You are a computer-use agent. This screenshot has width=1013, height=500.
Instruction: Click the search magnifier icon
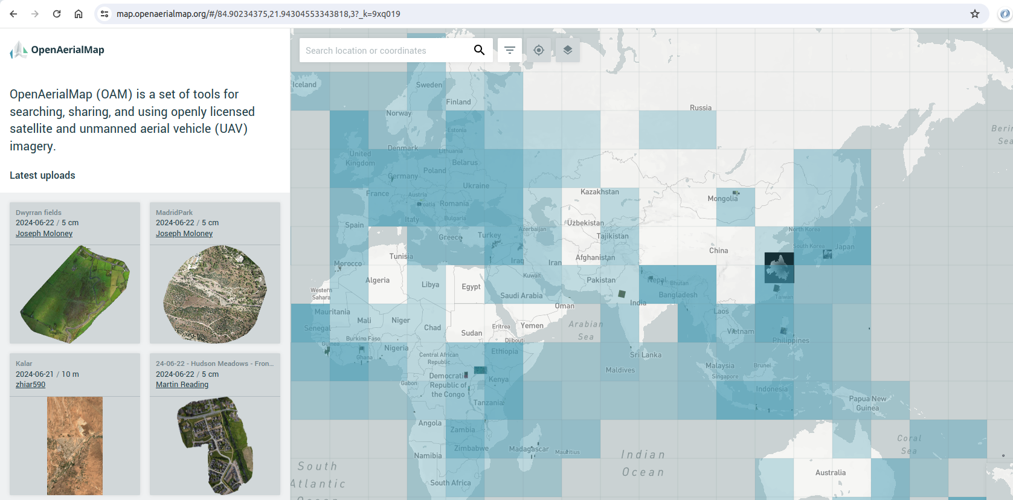(x=479, y=50)
